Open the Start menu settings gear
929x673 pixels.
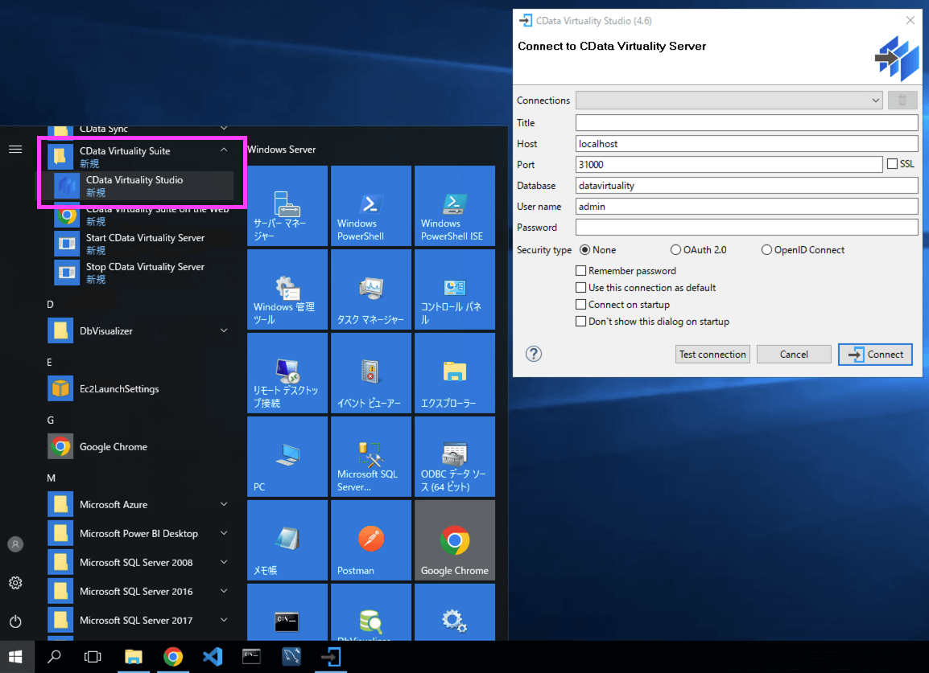pyautogui.click(x=15, y=583)
